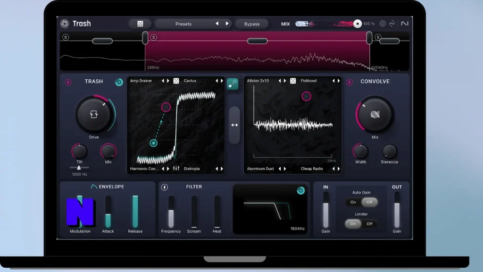This screenshot has height=272, width=483.
Task: Previous distortion type for Amp Drainer
Action: coord(163,81)
